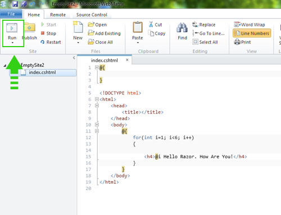
Task: Click the Save All icon in title bar
Action: pyautogui.click(x=24, y=4)
